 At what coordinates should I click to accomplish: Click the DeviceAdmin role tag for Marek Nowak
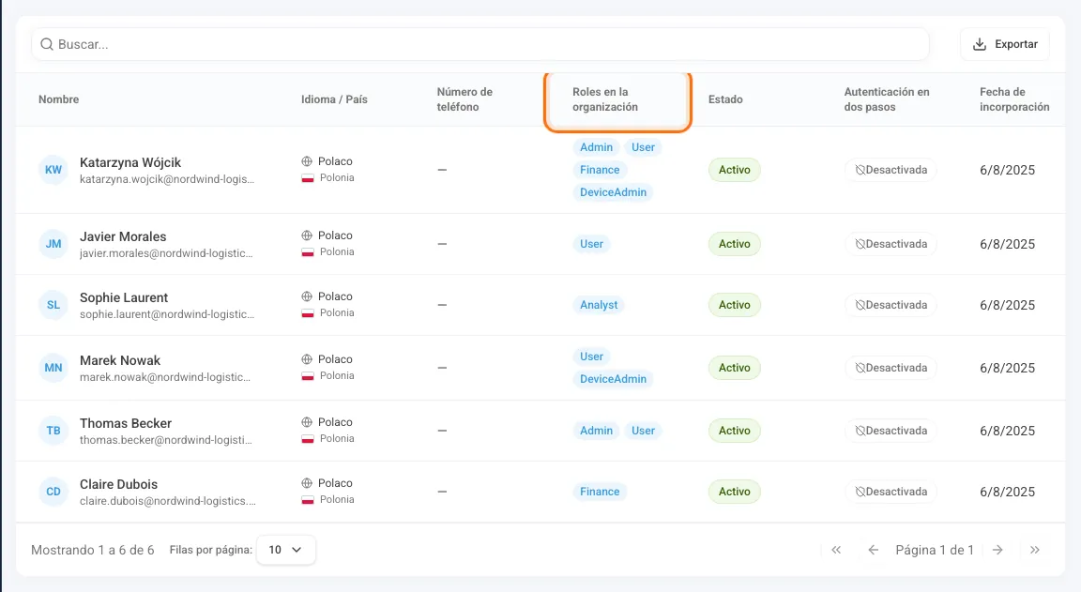pyautogui.click(x=613, y=379)
